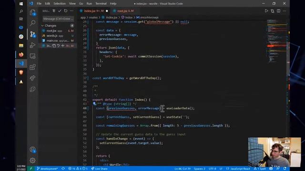Click the app breadcrumb segment
Image resolution: width=305 pixels, height=171 pixels.
point(83,18)
